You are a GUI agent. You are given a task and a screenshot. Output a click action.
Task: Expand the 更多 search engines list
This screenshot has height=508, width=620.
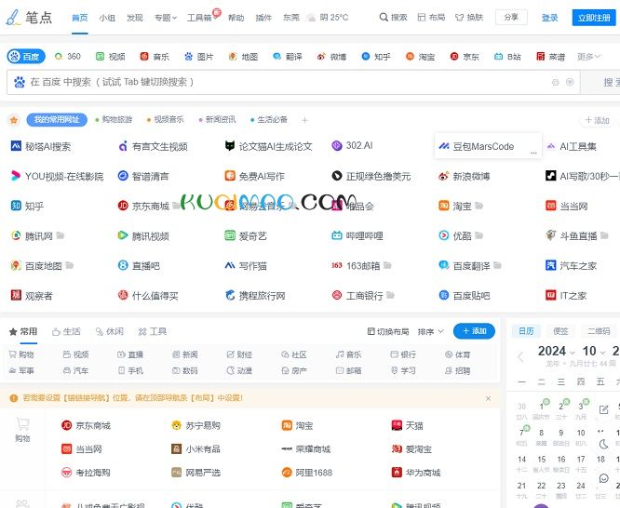(588, 57)
